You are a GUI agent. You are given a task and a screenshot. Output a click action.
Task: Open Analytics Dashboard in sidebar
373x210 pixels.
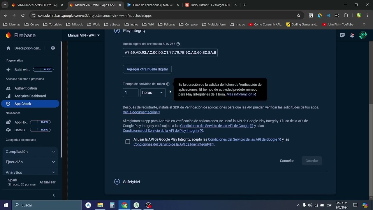pyautogui.click(x=30, y=96)
